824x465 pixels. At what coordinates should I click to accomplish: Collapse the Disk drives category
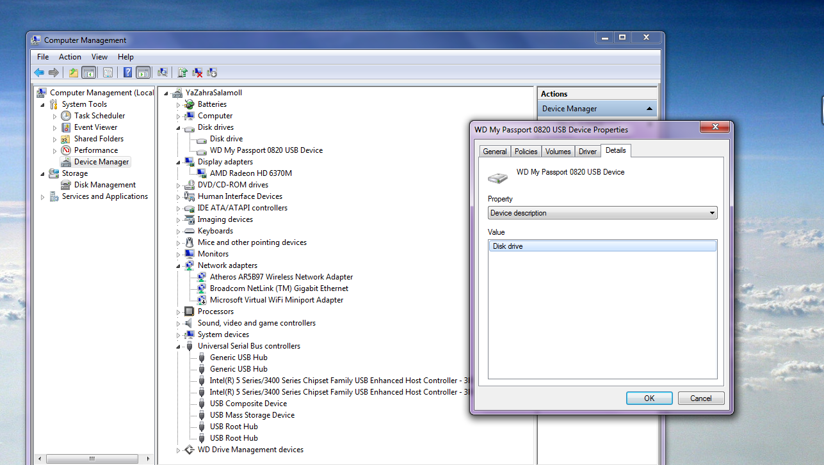coord(179,127)
